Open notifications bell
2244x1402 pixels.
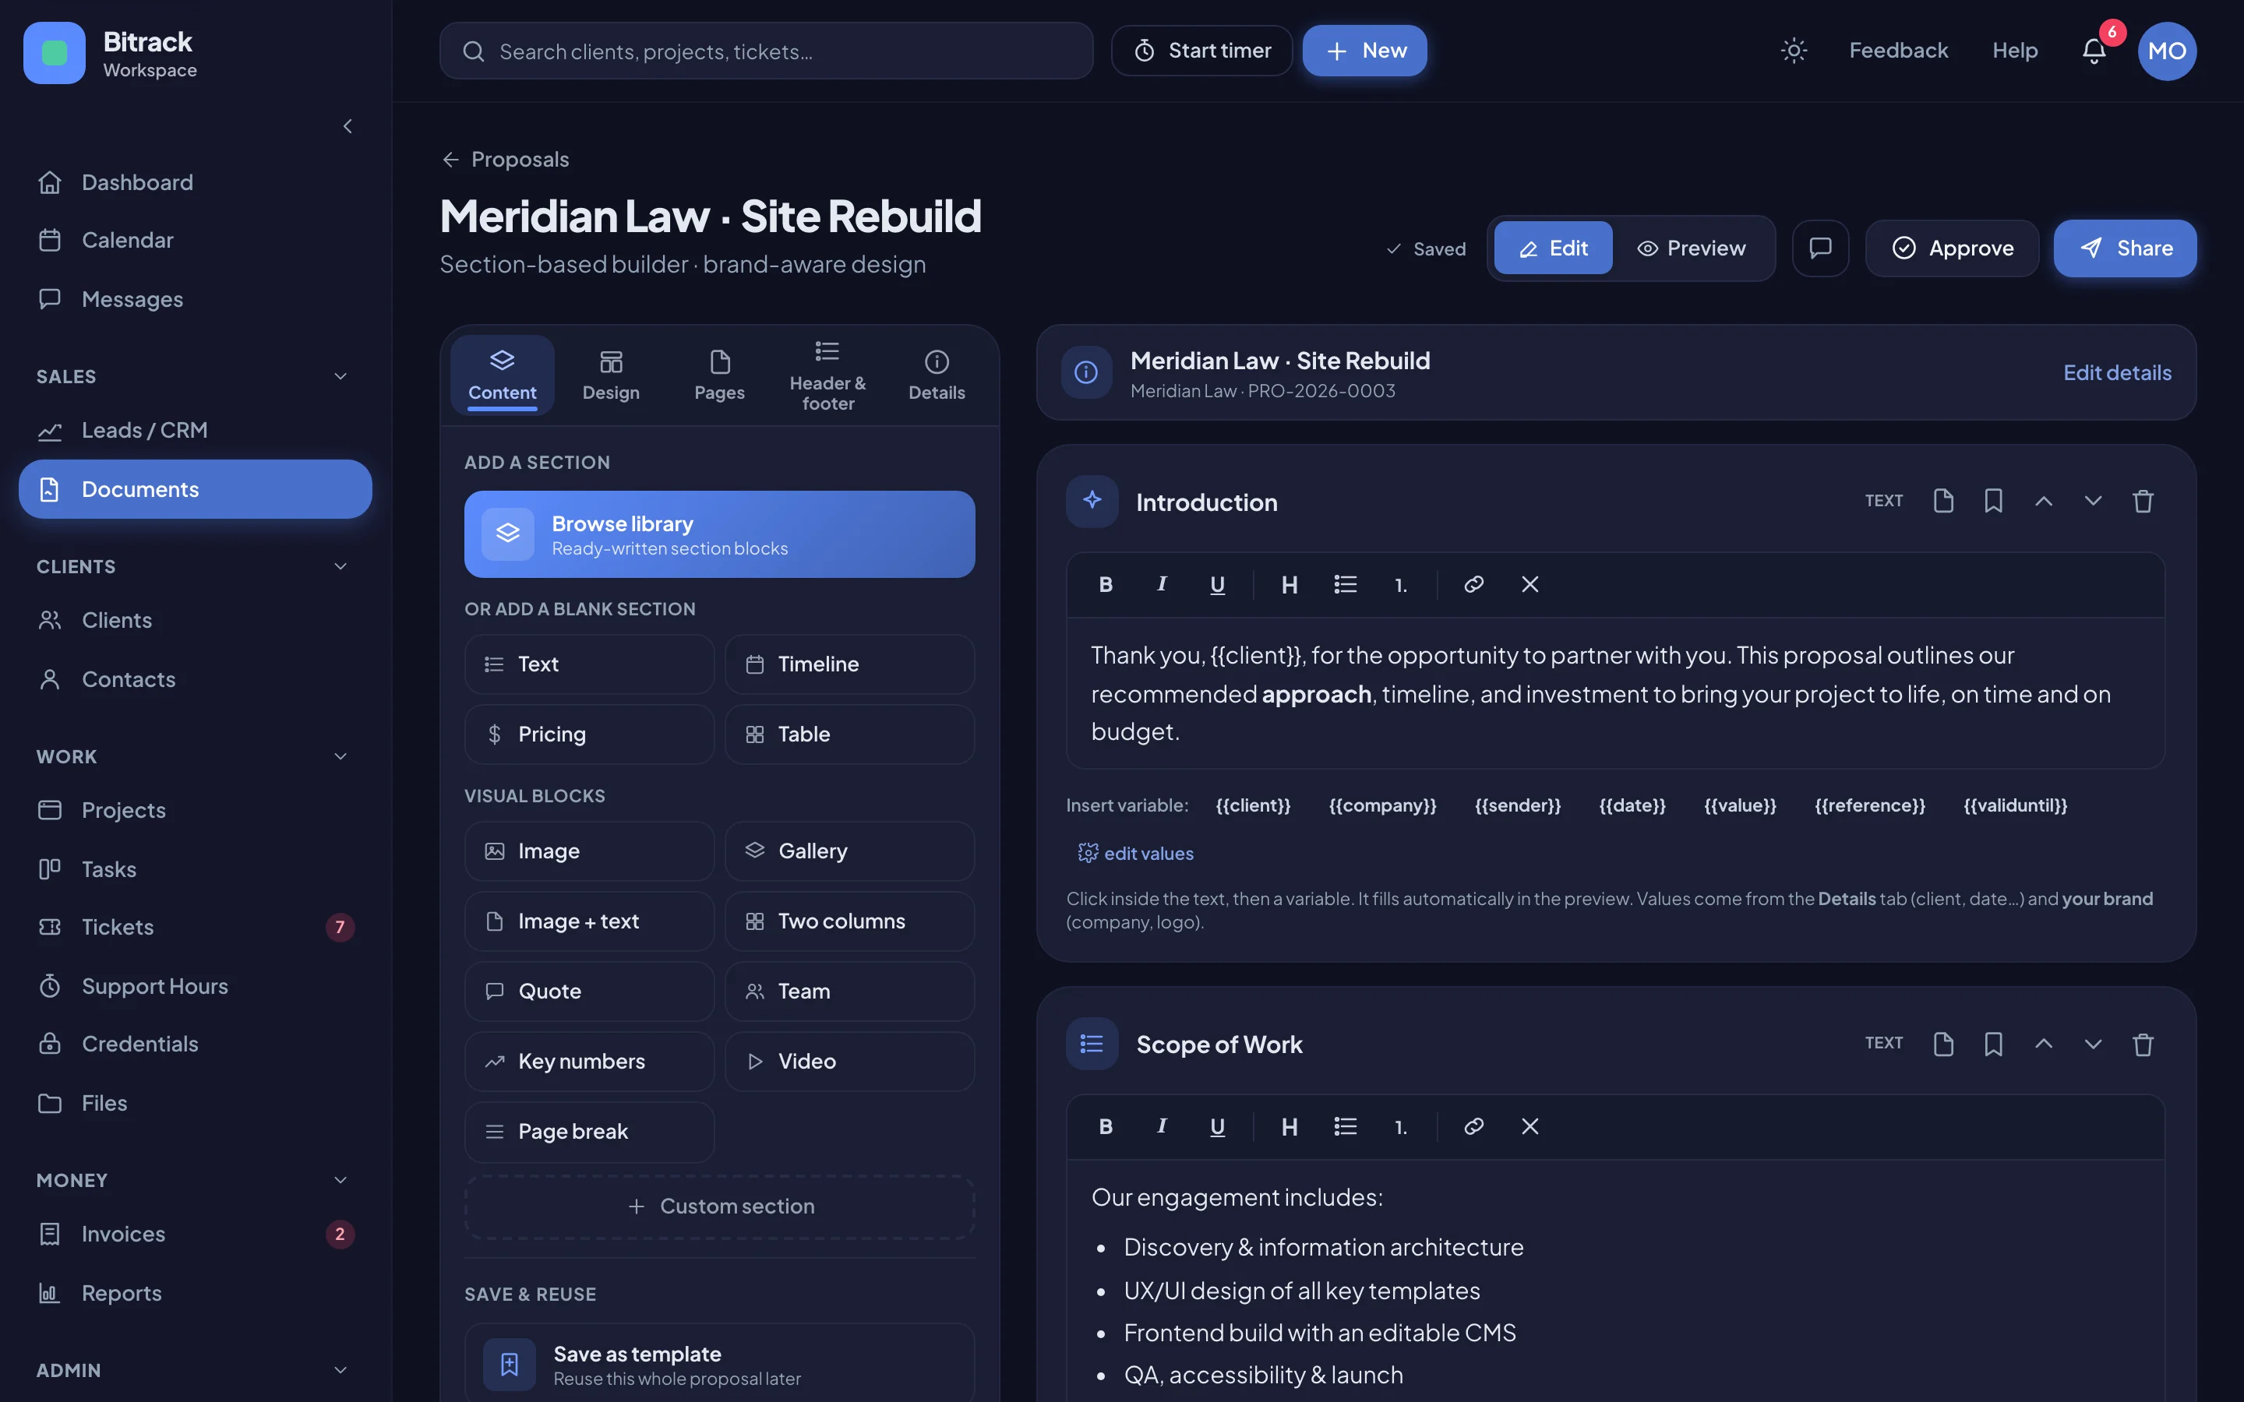2094,51
